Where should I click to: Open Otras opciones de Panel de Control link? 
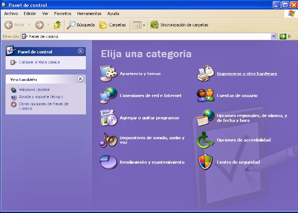(x=43, y=106)
